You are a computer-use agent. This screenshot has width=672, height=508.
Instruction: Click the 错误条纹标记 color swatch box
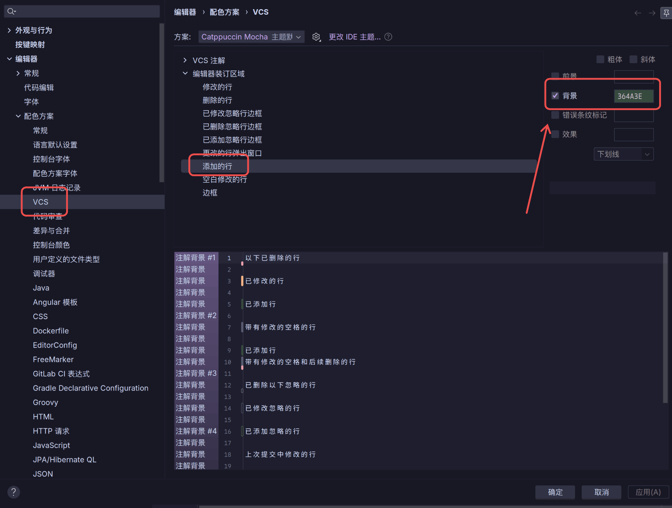[634, 115]
